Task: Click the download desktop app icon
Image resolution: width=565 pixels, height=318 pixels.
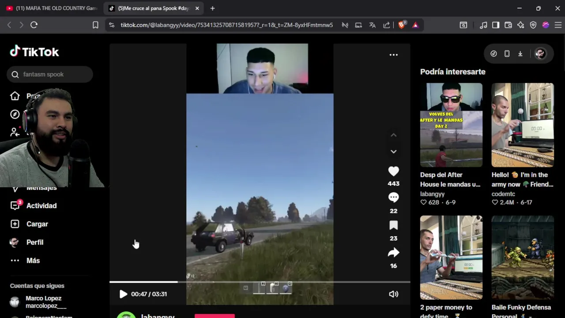Action: 520,54
